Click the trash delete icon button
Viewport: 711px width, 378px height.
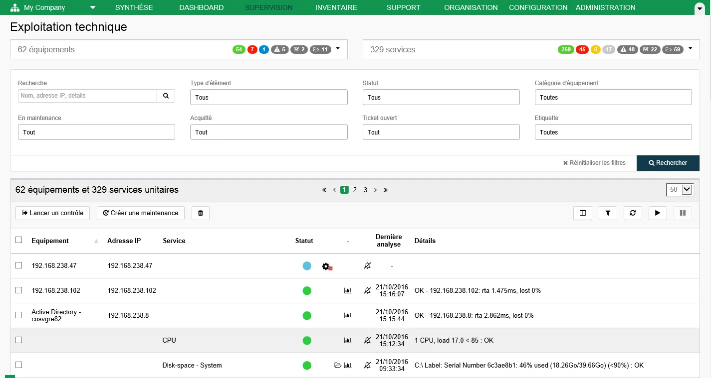coord(201,213)
